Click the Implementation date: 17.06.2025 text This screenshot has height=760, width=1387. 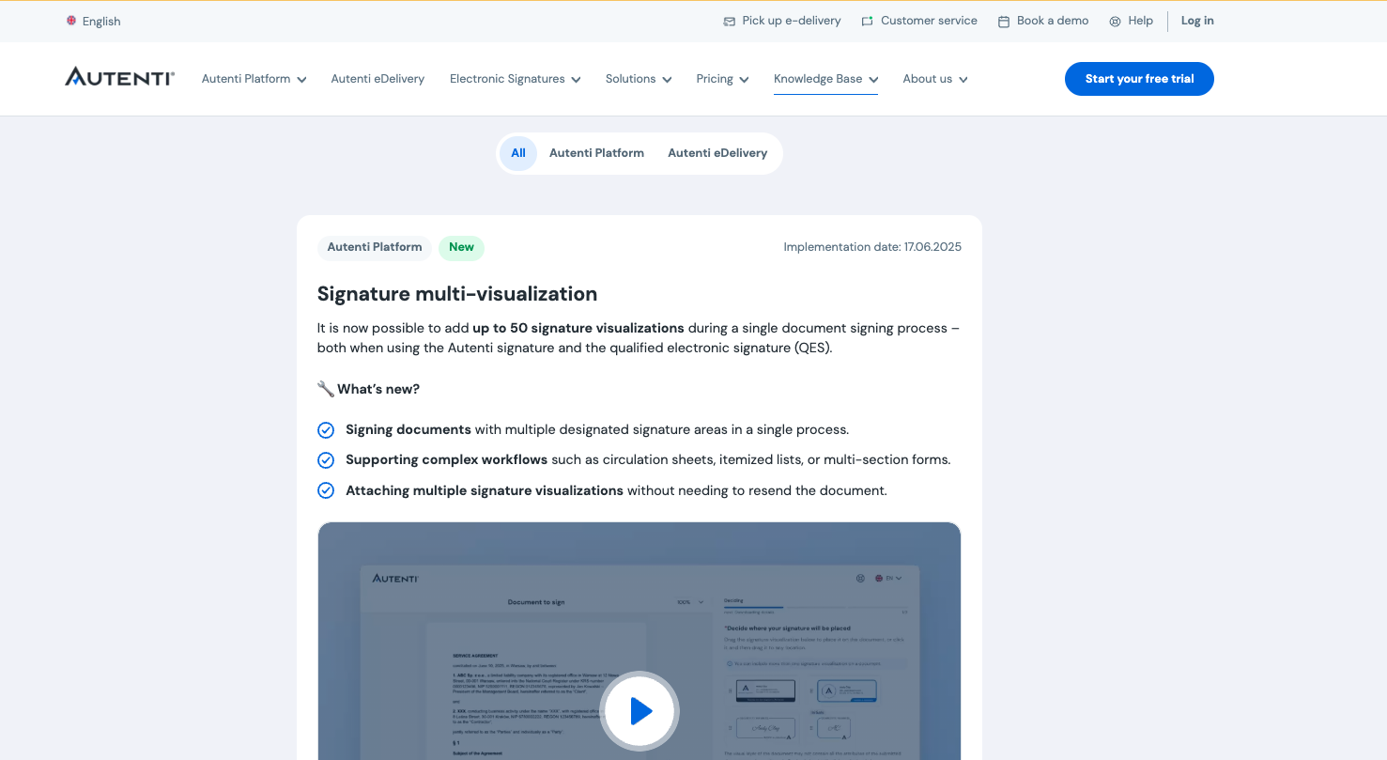pyautogui.click(x=872, y=247)
